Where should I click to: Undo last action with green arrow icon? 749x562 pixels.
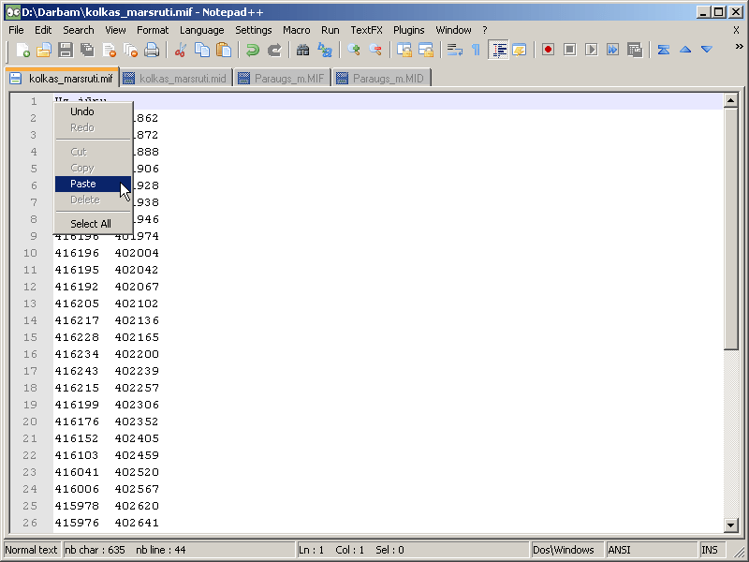(252, 50)
